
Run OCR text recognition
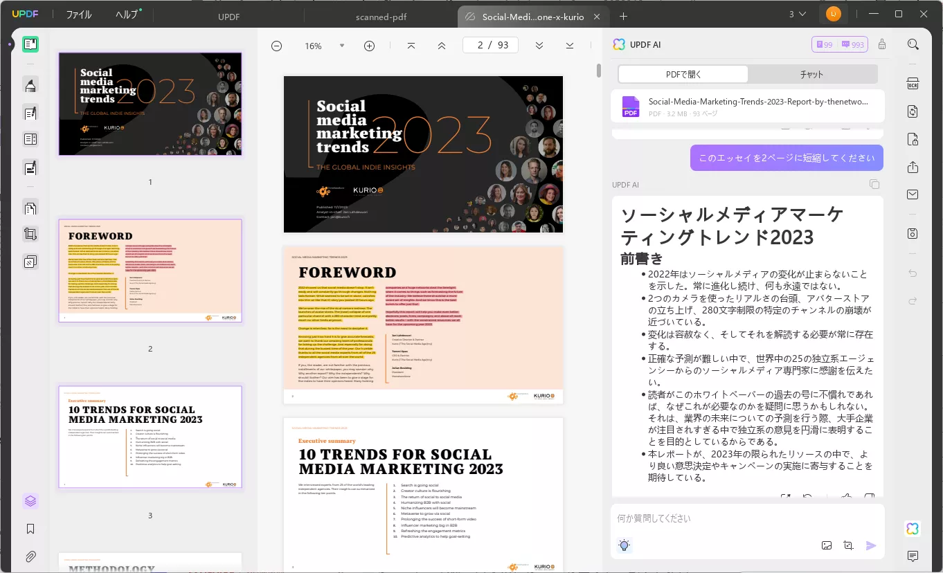[x=913, y=84]
